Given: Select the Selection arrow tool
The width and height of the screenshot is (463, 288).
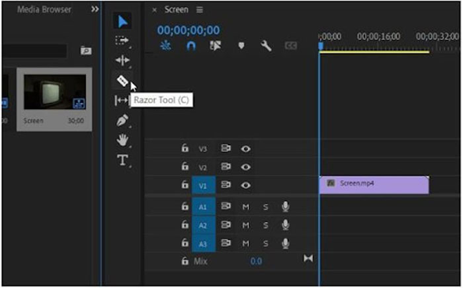Looking at the screenshot, I should (x=123, y=21).
